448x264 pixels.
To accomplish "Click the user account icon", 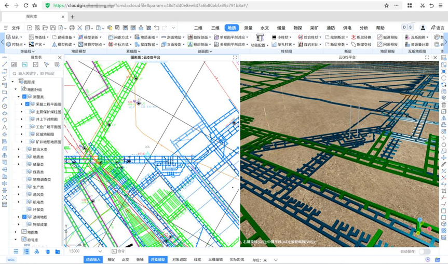I will pyautogui.click(x=423, y=28).
